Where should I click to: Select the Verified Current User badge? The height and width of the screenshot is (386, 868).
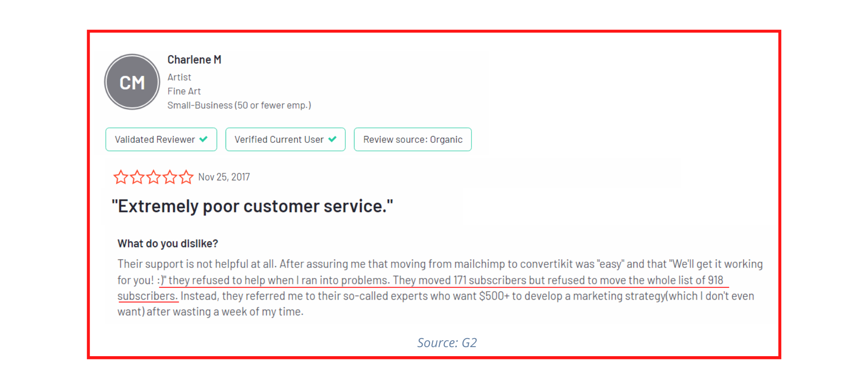pos(285,139)
